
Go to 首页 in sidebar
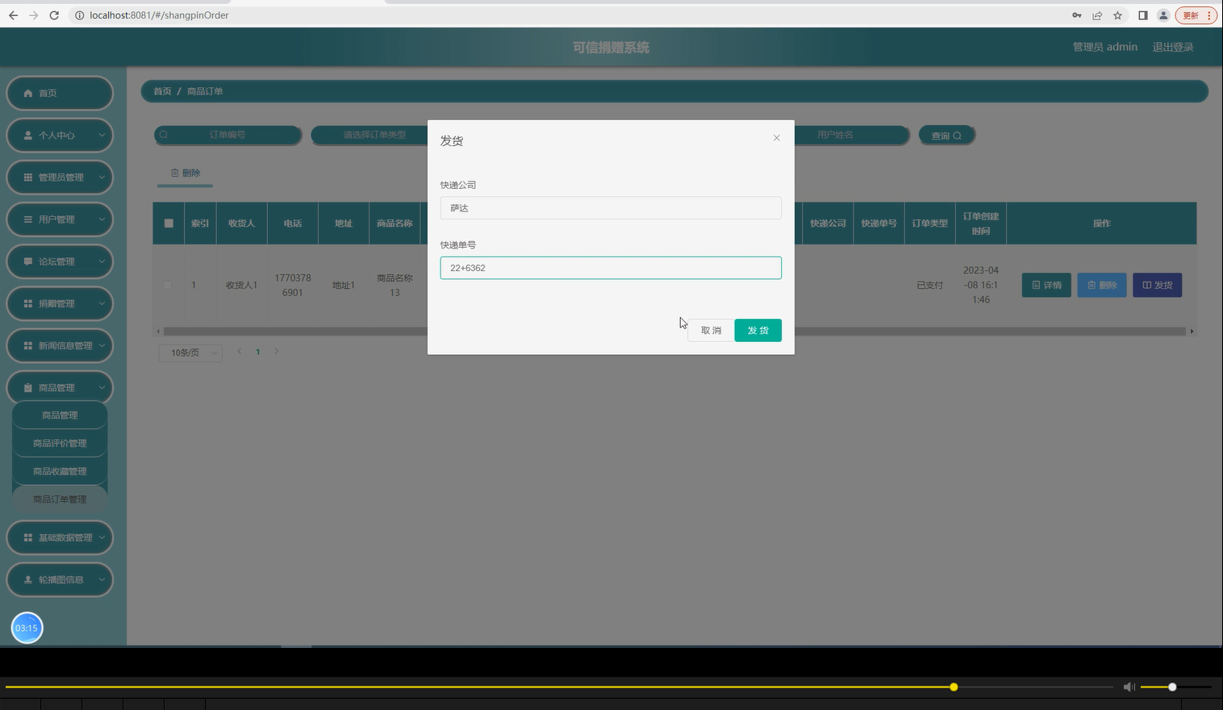tap(60, 93)
